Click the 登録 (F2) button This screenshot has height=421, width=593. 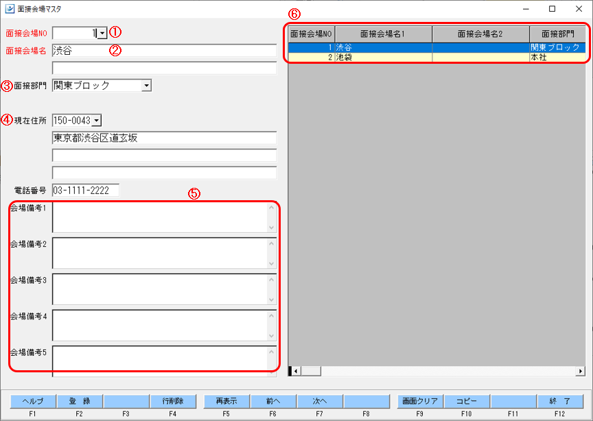(80, 401)
